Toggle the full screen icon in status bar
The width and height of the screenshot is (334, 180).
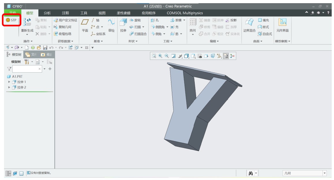(21, 173)
